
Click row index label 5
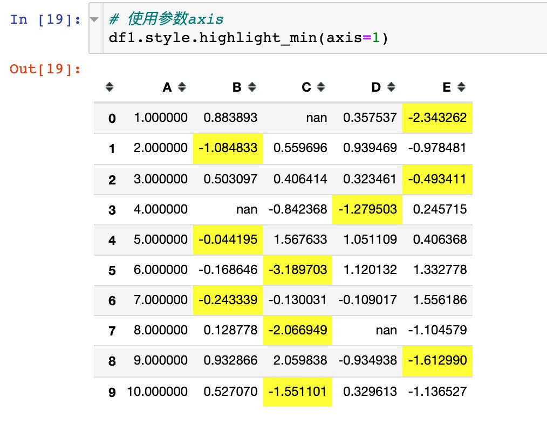click(x=112, y=271)
